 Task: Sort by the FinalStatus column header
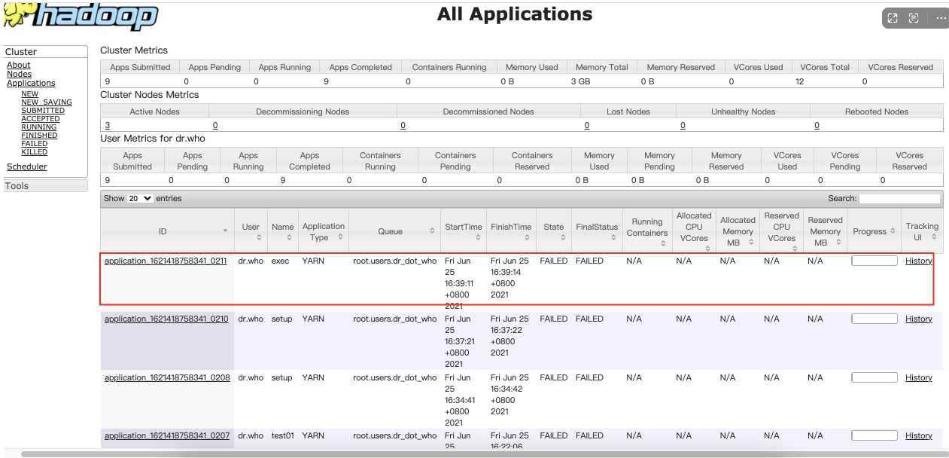(596, 227)
